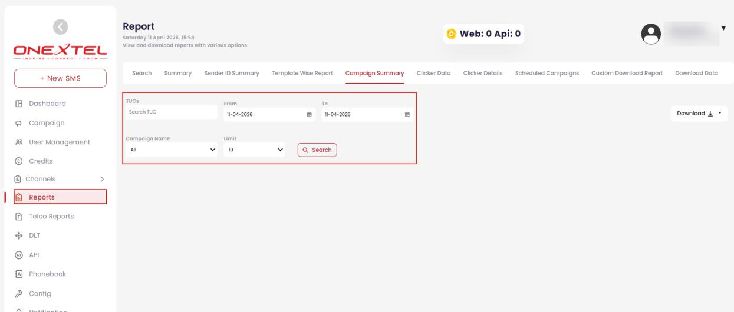Select Campaign Summary tab
This screenshot has width=734, height=312.
374,73
